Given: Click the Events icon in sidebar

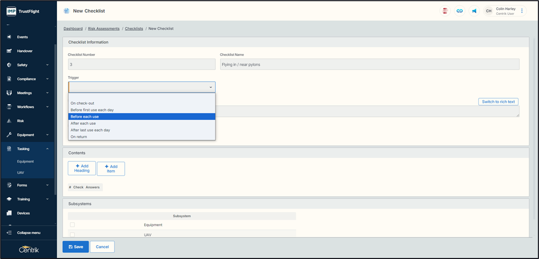Looking at the screenshot, I should (9, 37).
